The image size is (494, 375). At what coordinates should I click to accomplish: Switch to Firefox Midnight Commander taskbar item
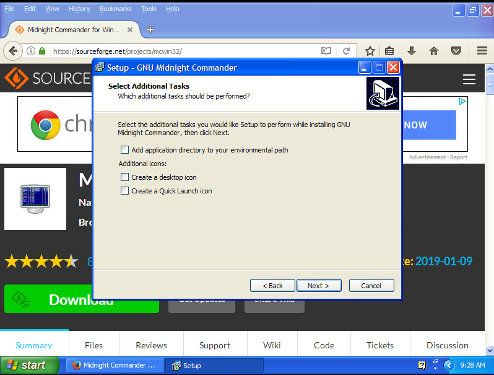(115, 365)
